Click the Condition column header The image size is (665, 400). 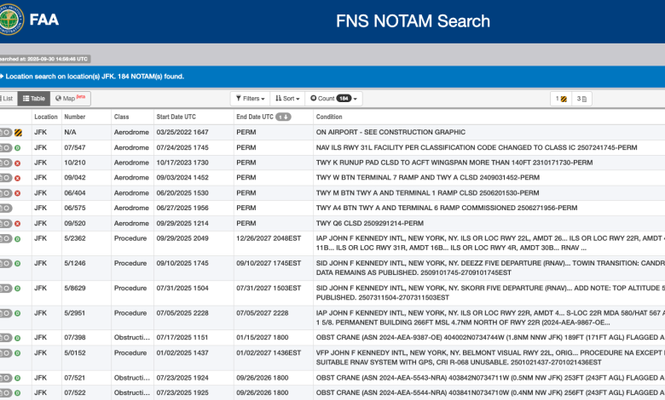point(329,117)
